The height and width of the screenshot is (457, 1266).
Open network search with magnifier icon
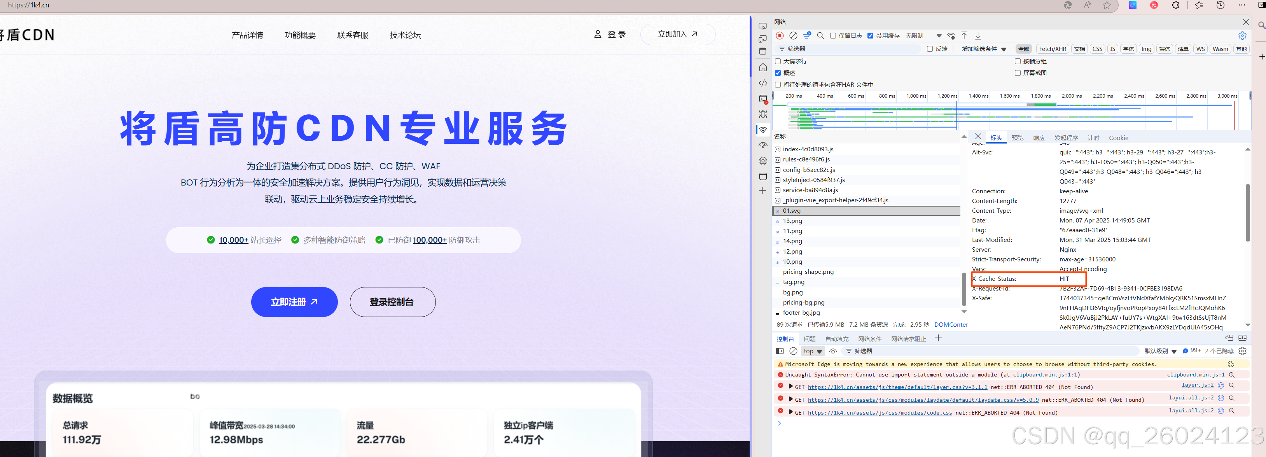[x=820, y=36]
